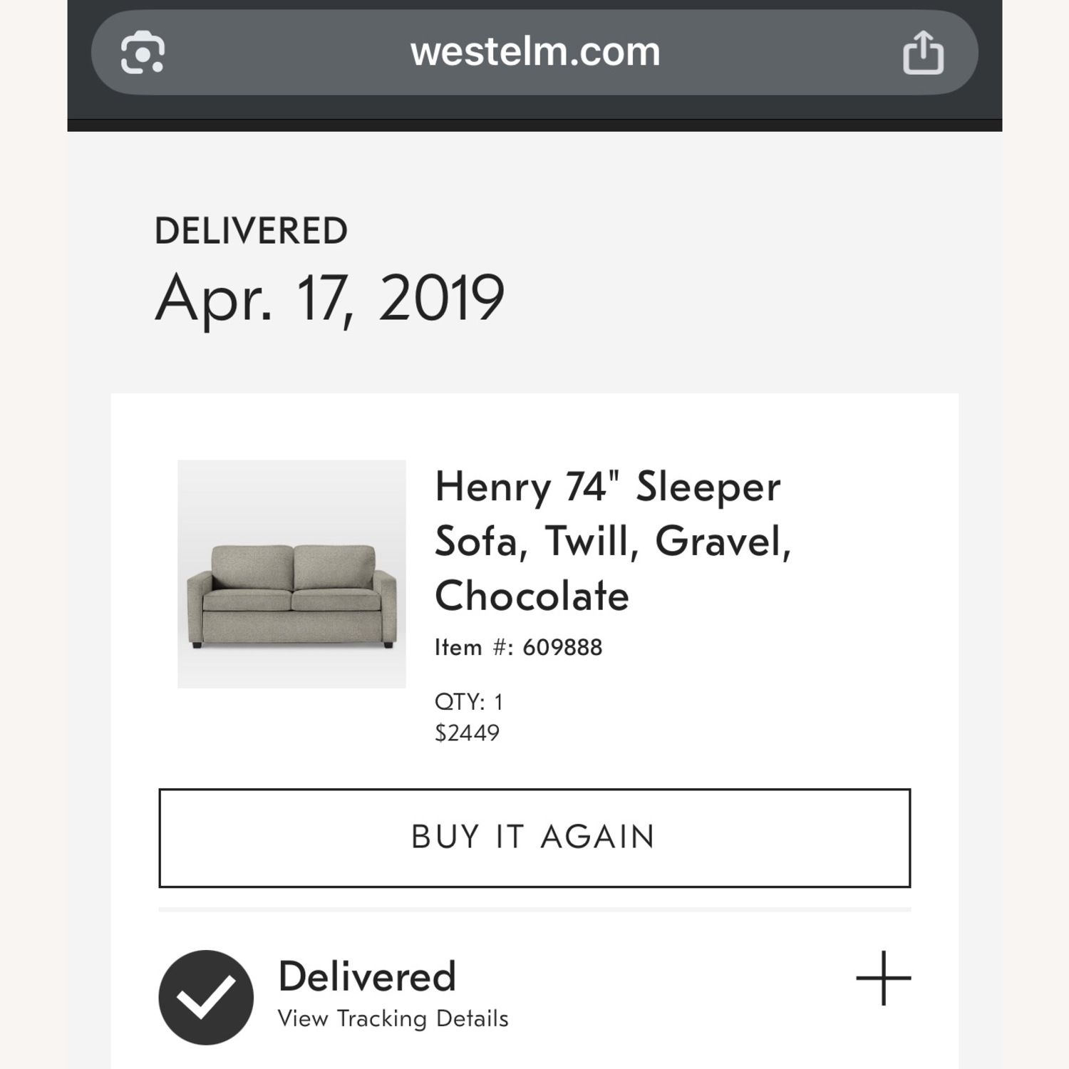Click item number 609888
This screenshot has height=1069, width=1069.
pyautogui.click(x=518, y=647)
